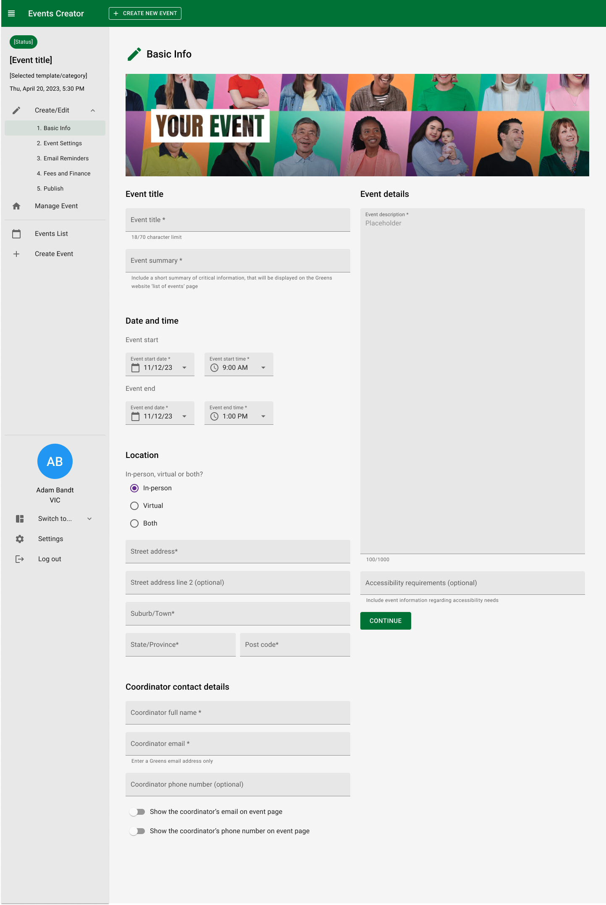Screen dimensions: 606x905
Task: Click the Events Creator app title
Action: tap(56, 13)
